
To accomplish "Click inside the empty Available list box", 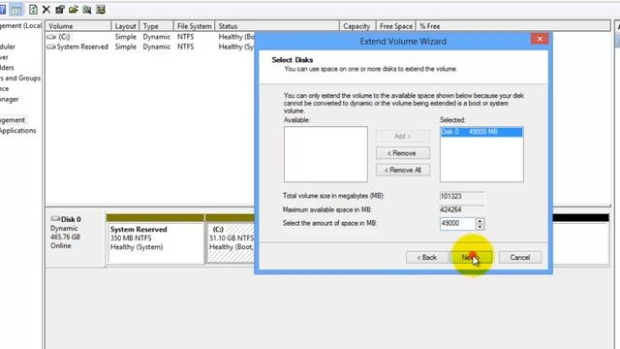I will (325, 154).
